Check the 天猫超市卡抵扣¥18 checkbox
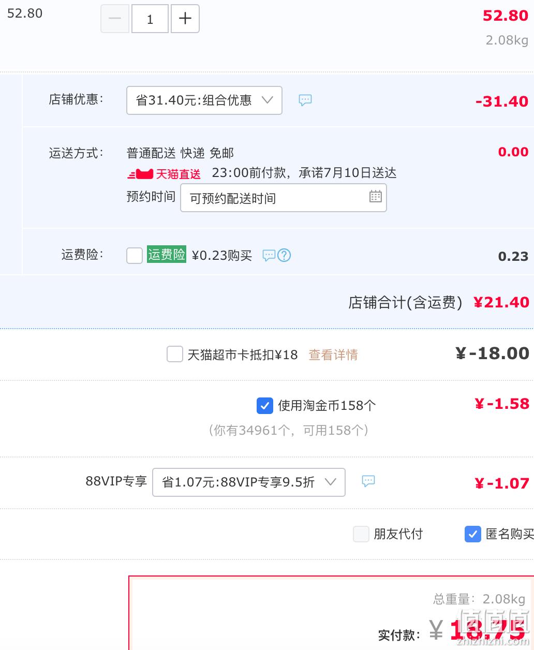Screen dimensions: 534x650 pos(175,354)
